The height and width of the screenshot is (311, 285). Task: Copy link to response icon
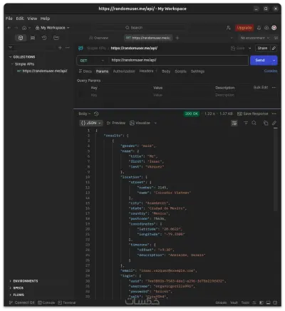coord(274,123)
